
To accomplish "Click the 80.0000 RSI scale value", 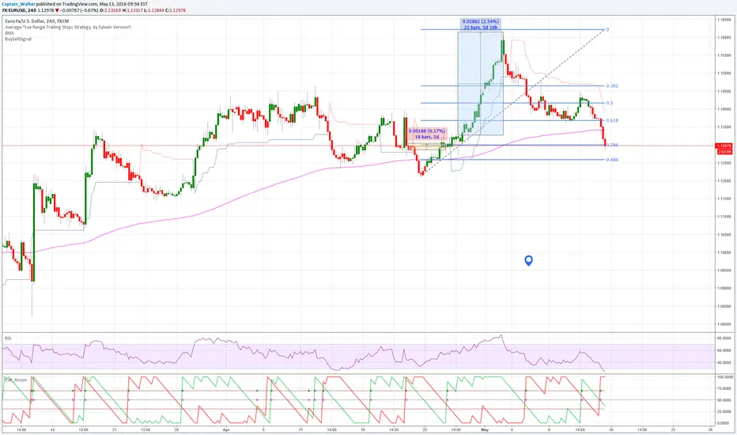I will (x=724, y=339).
